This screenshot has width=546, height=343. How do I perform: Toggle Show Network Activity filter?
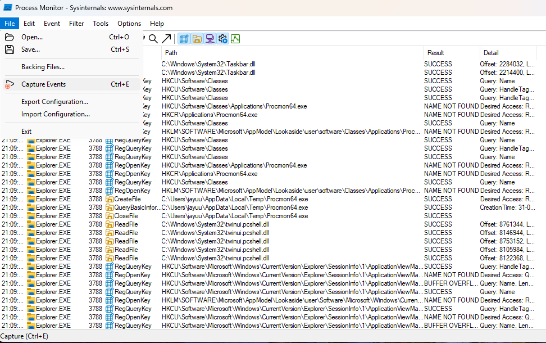210,39
